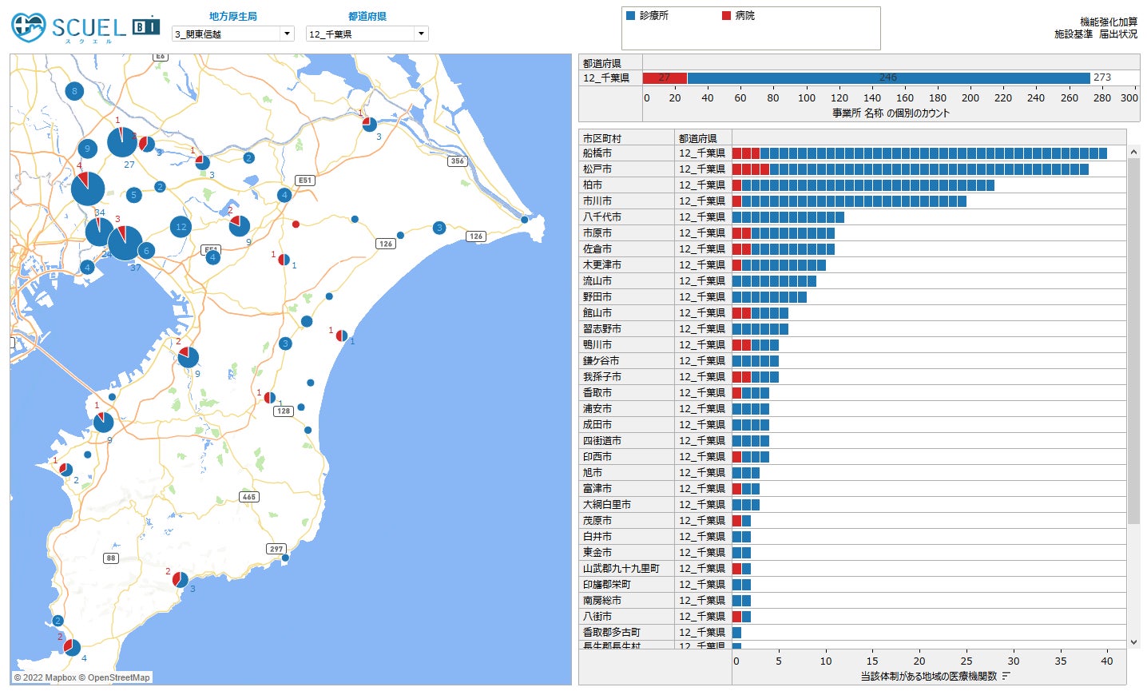Screen dimensions: 1147x695
Task: Select the 松戸市 row label
Action: click(597, 169)
